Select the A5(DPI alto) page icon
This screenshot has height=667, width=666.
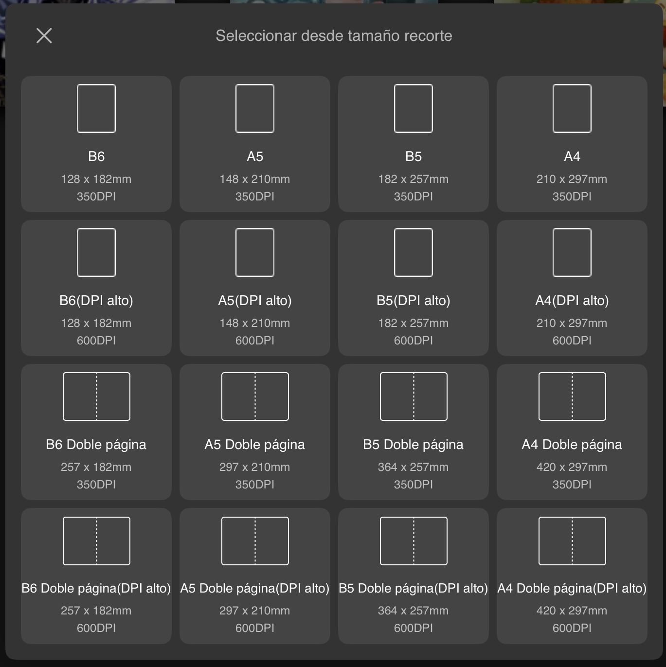click(255, 252)
